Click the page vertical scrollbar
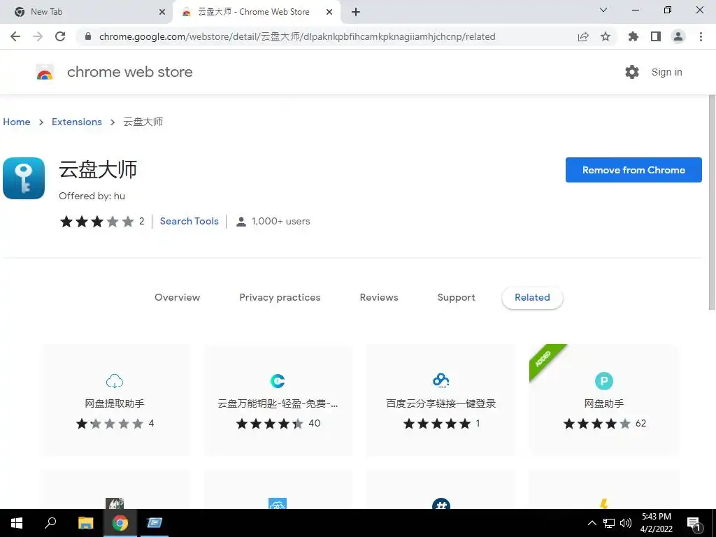 712,203
